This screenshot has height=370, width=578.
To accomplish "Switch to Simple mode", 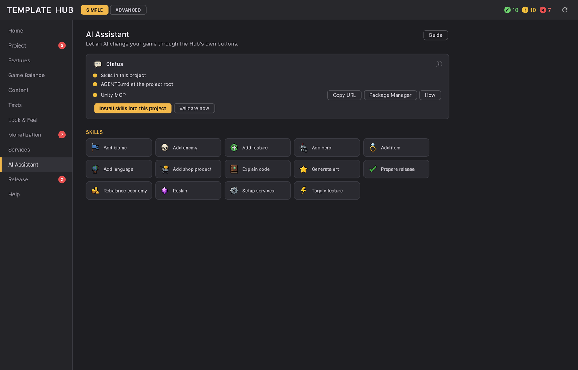I will (x=95, y=10).
